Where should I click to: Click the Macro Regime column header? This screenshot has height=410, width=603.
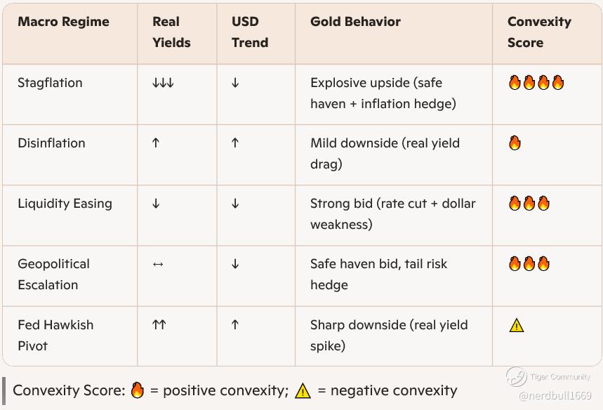63,22
